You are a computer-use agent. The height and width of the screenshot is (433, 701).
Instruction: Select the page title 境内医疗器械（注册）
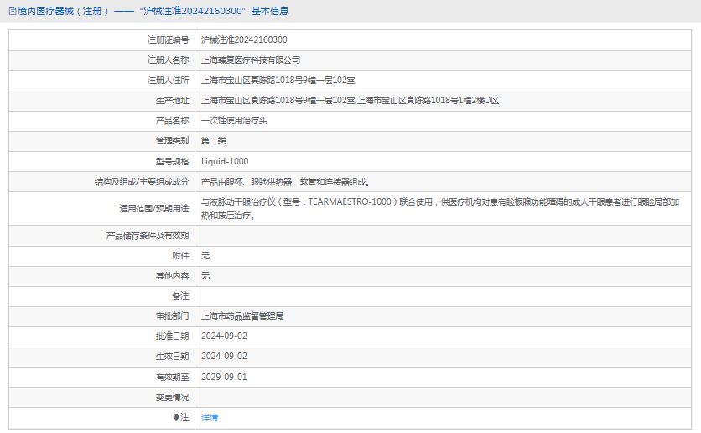(63, 11)
